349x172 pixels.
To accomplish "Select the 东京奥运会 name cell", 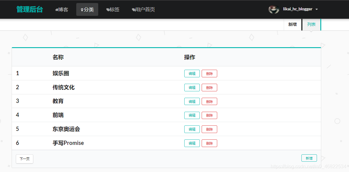I will pos(66,129).
